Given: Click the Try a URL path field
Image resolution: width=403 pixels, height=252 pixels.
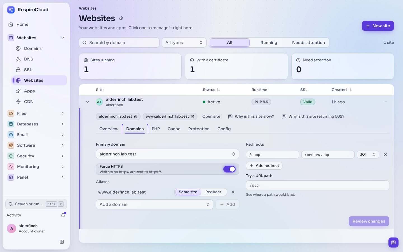Looking at the screenshot, I should tap(317, 185).
